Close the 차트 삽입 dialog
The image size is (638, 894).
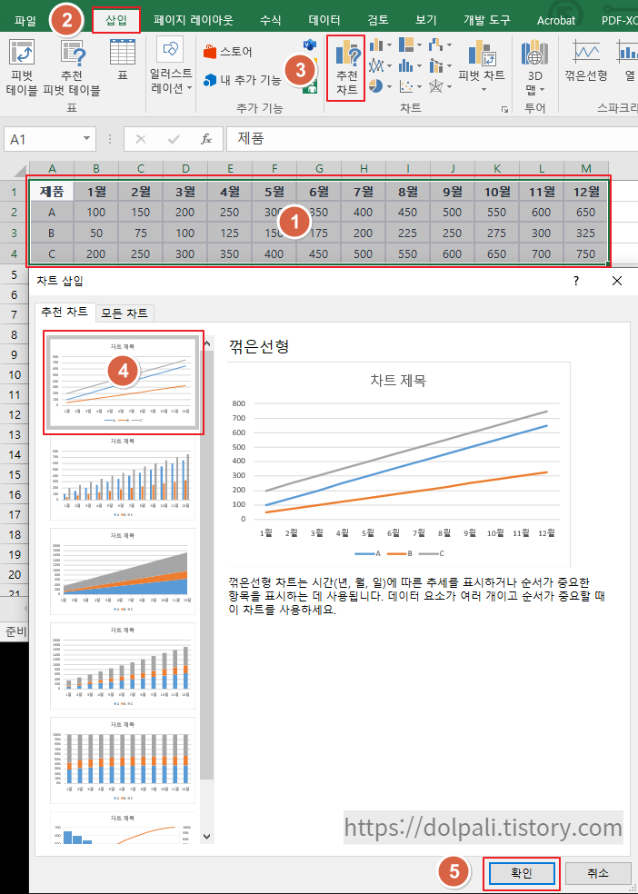point(617,281)
